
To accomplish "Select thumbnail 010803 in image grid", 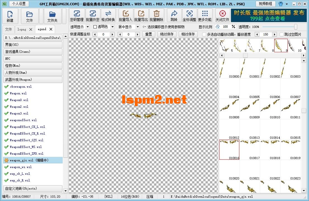I will (291, 68).
